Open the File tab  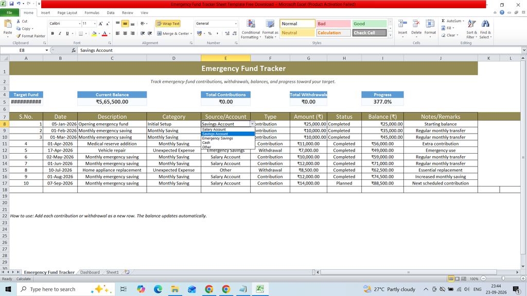coord(9,13)
